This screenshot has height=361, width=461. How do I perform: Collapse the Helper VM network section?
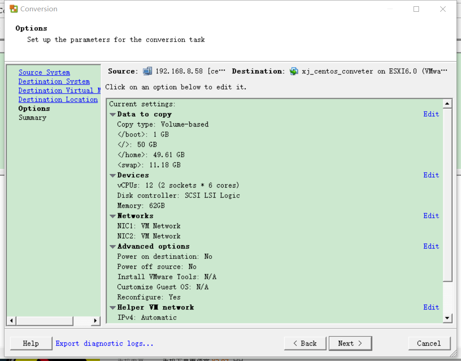[x=112, y=307]
